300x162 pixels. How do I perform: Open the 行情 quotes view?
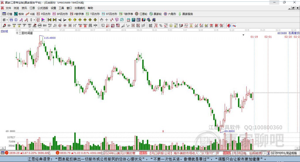[x=7, y=14]
